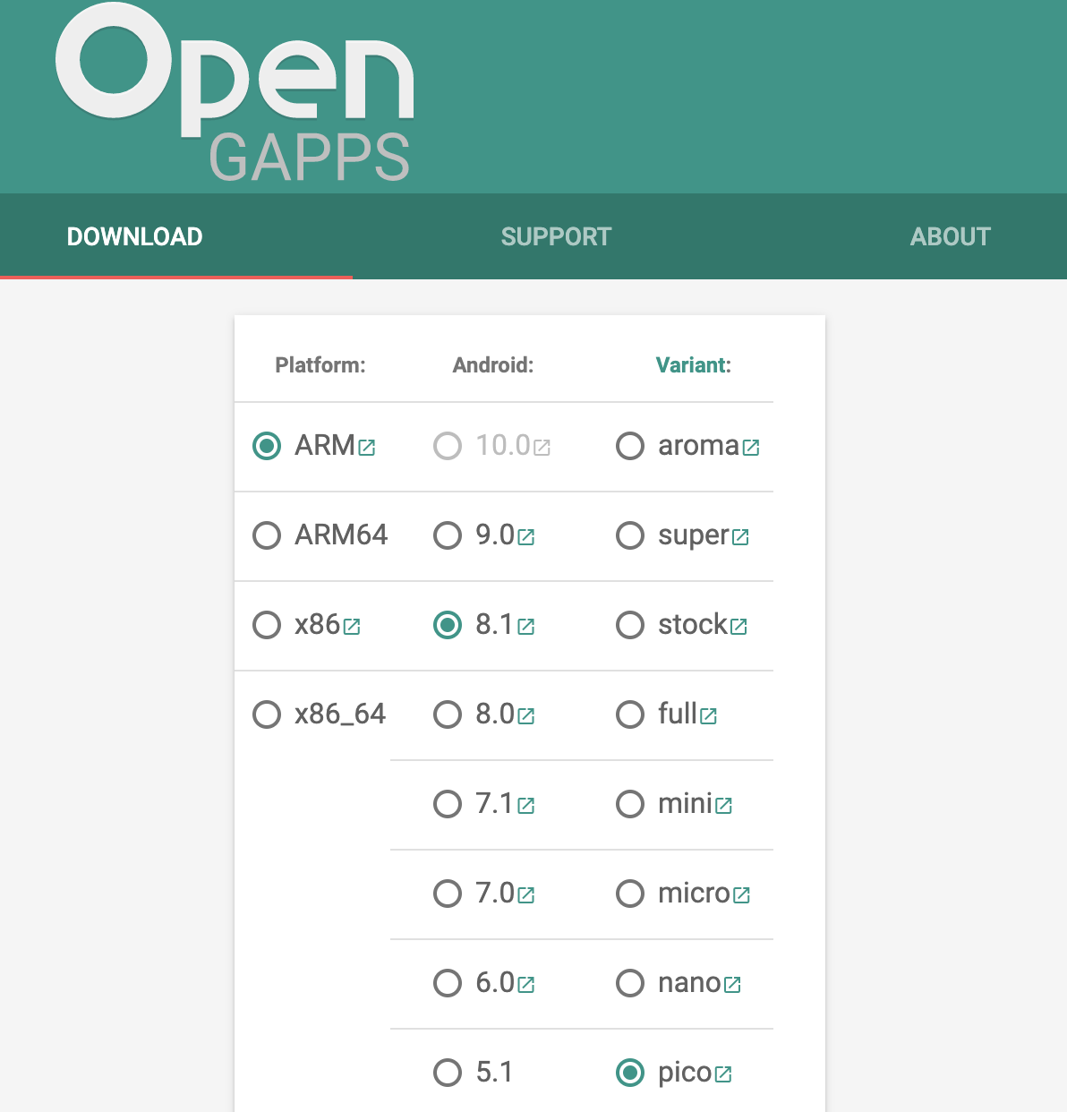Pick the mini variant radio button
1067x1112 pixels.
[x=630, y=804]
